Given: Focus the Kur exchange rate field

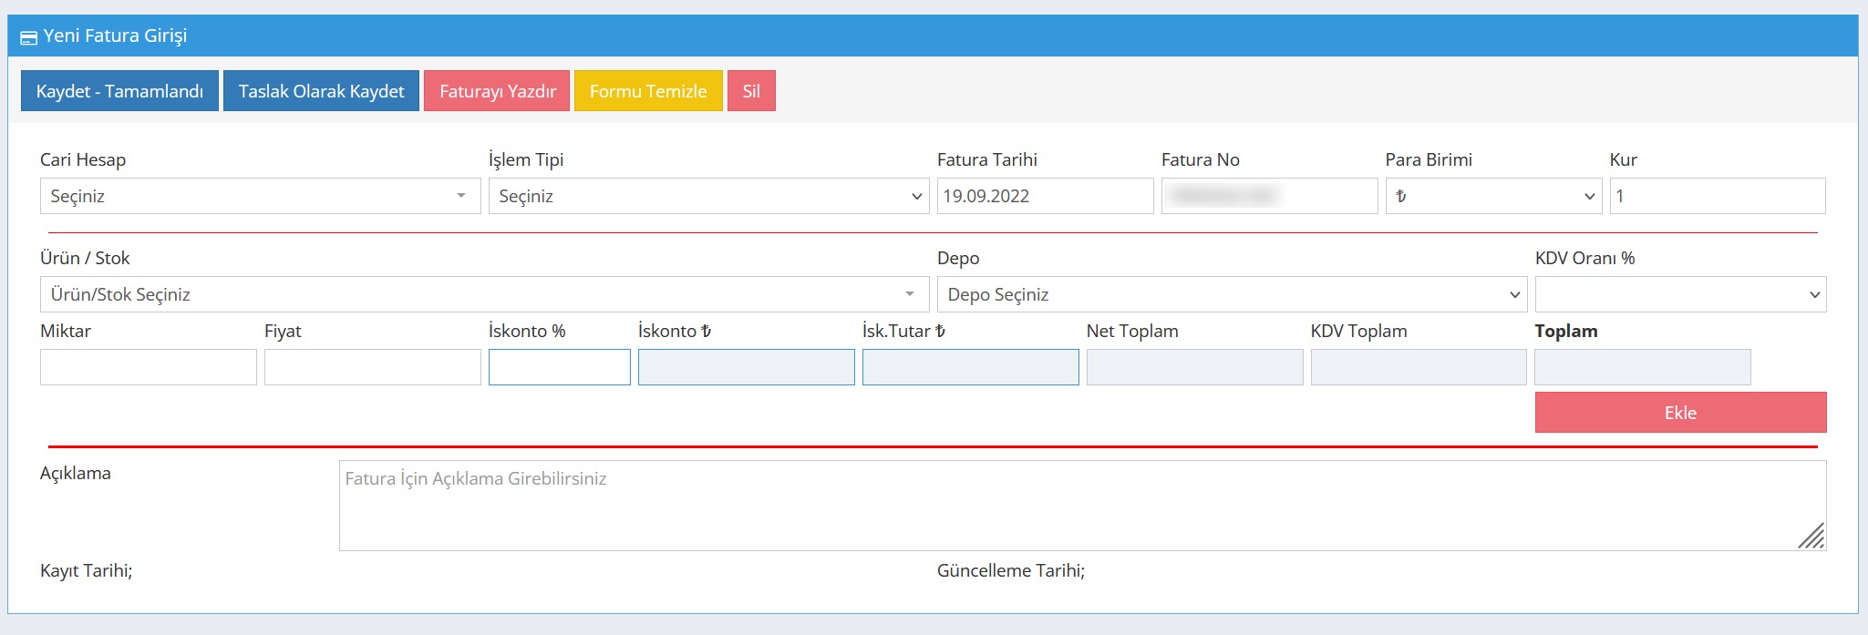Looking at the screenshot, I should 1717,196.
